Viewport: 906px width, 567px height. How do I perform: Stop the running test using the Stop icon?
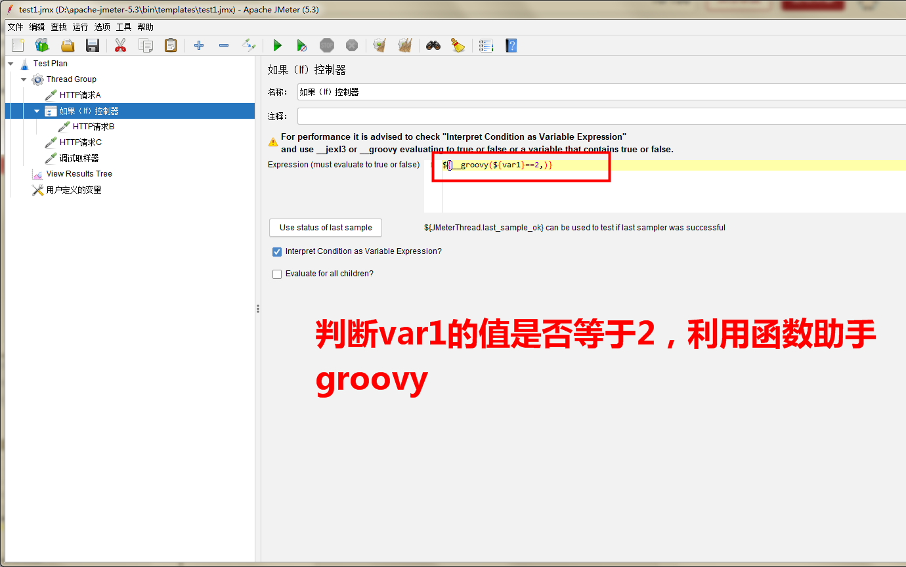tap(326, 45)
